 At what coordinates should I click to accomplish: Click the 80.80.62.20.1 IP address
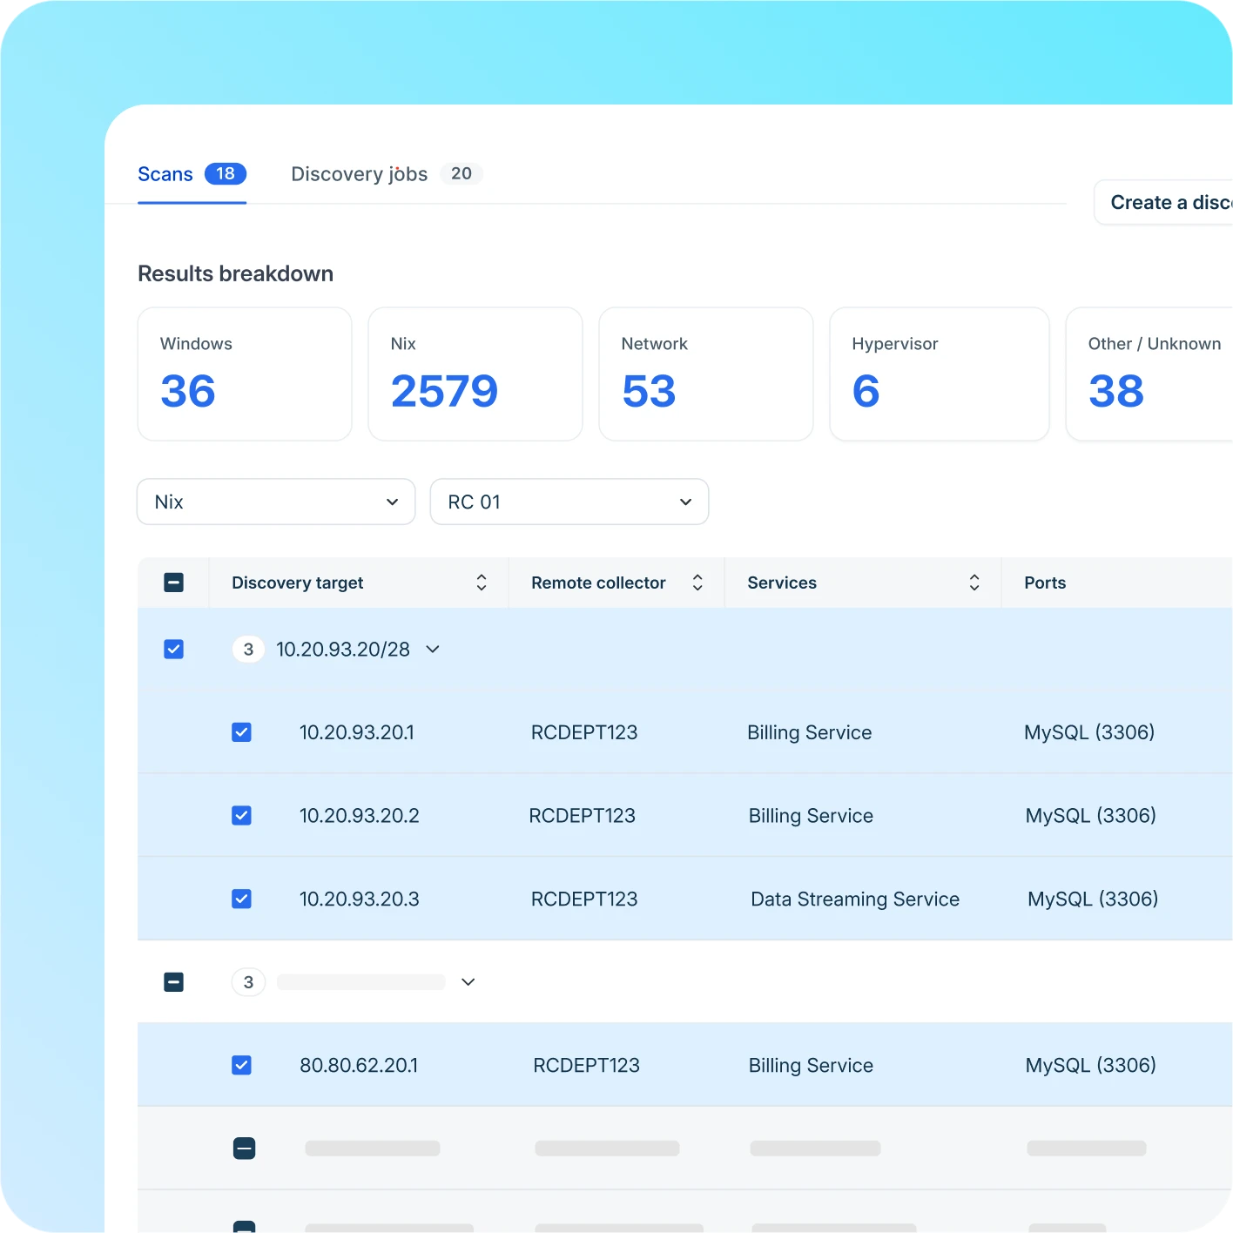click(359, 1065)
